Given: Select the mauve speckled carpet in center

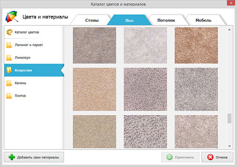Looking at the screenshot, I should coord(145,89).
